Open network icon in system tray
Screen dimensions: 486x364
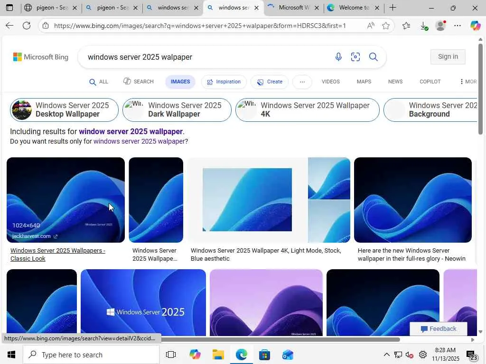(398, 355)
